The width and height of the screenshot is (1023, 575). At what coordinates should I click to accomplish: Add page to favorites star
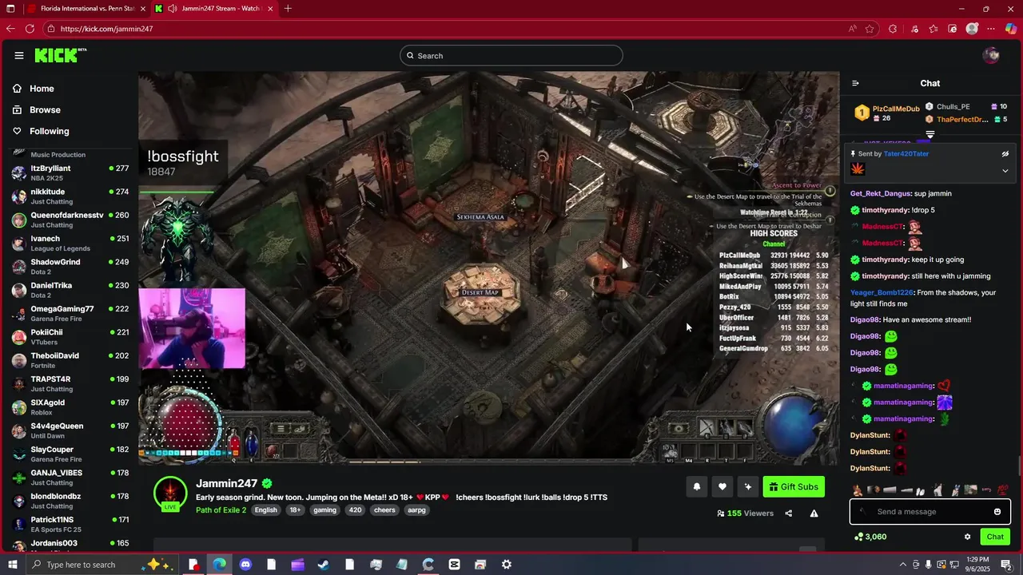point(870,29)
